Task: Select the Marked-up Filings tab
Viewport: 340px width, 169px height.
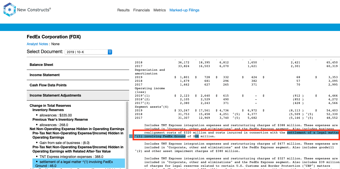Action: pyautogui.click(x=184, y=10)
